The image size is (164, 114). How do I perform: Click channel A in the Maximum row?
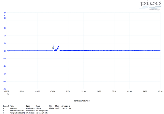coord(3,108)
